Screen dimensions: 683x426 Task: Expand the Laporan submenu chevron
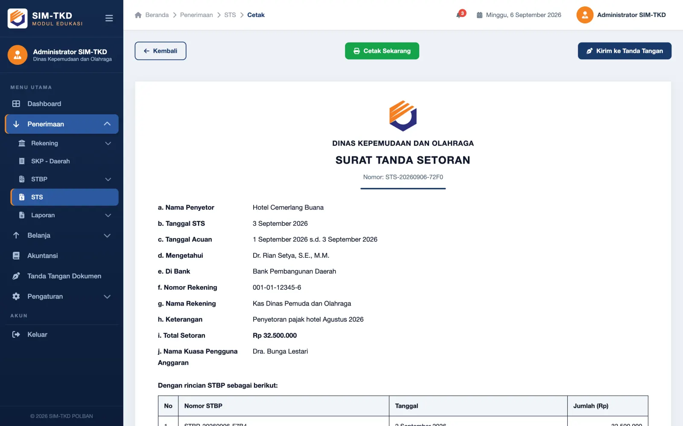coord(108,216)
